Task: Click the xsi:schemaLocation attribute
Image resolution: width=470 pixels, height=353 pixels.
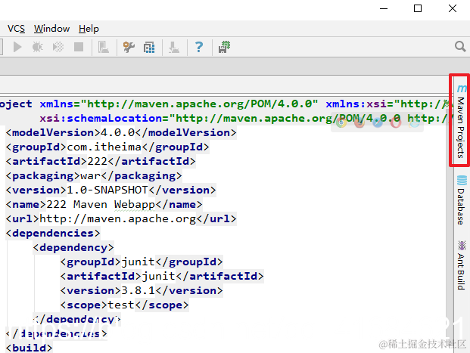Action: point(101,118)
